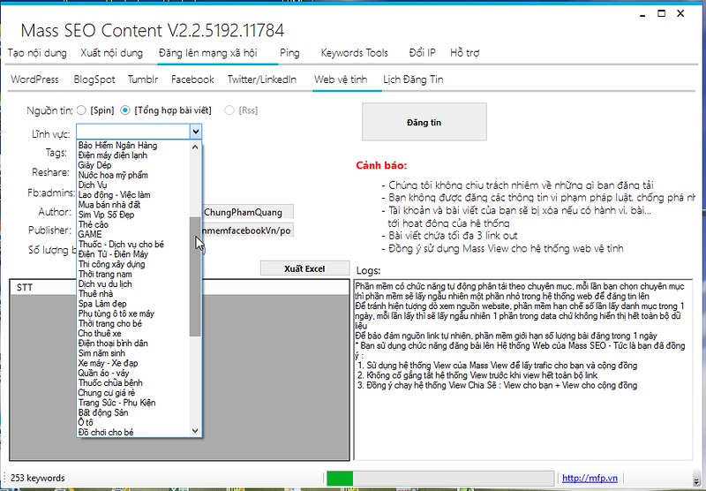This screenshot has width=706, height=491.
Task: Open Lịch Đăng Tin sub-tab
Action: [413, 79]
